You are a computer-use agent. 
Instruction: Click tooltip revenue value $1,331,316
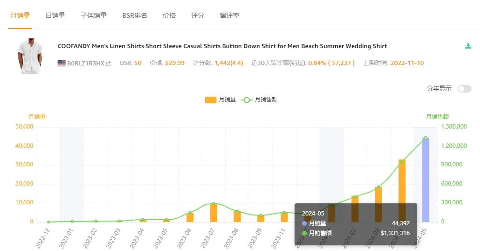[x=395, y=233]
